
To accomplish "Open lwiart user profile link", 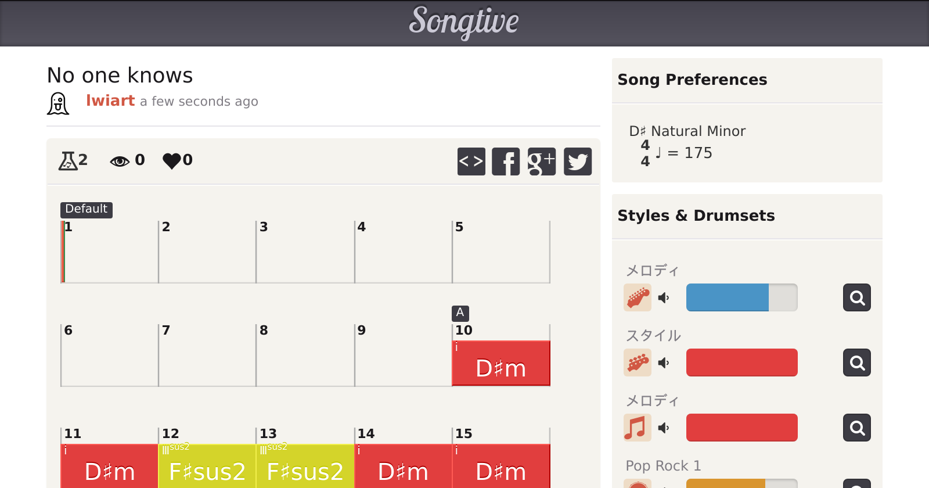I will (110, 101).
